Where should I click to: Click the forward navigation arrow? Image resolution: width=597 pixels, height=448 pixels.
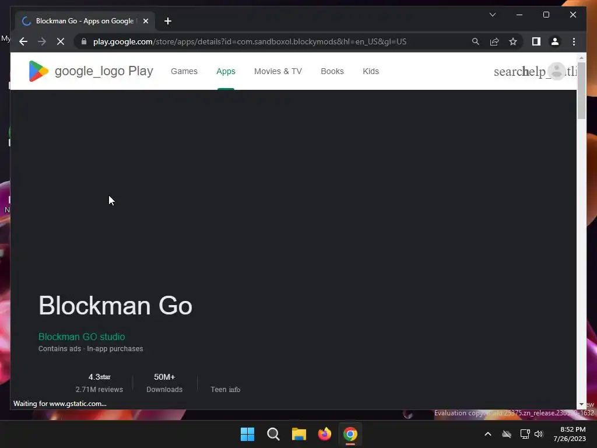(42, 41)
